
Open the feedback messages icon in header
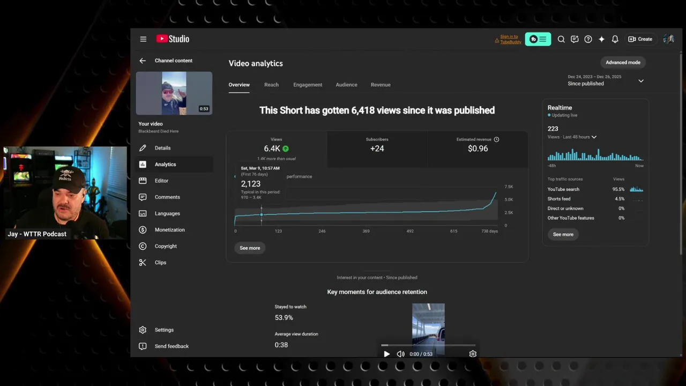click(575, 39)
